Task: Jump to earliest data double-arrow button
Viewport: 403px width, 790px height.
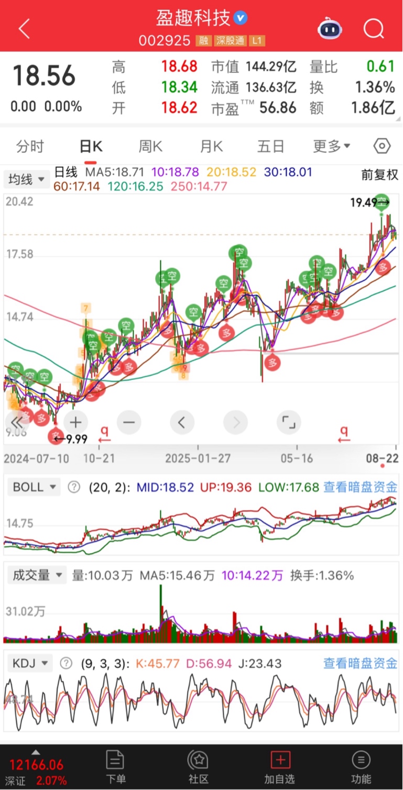Action: click(x=17, y=422)
